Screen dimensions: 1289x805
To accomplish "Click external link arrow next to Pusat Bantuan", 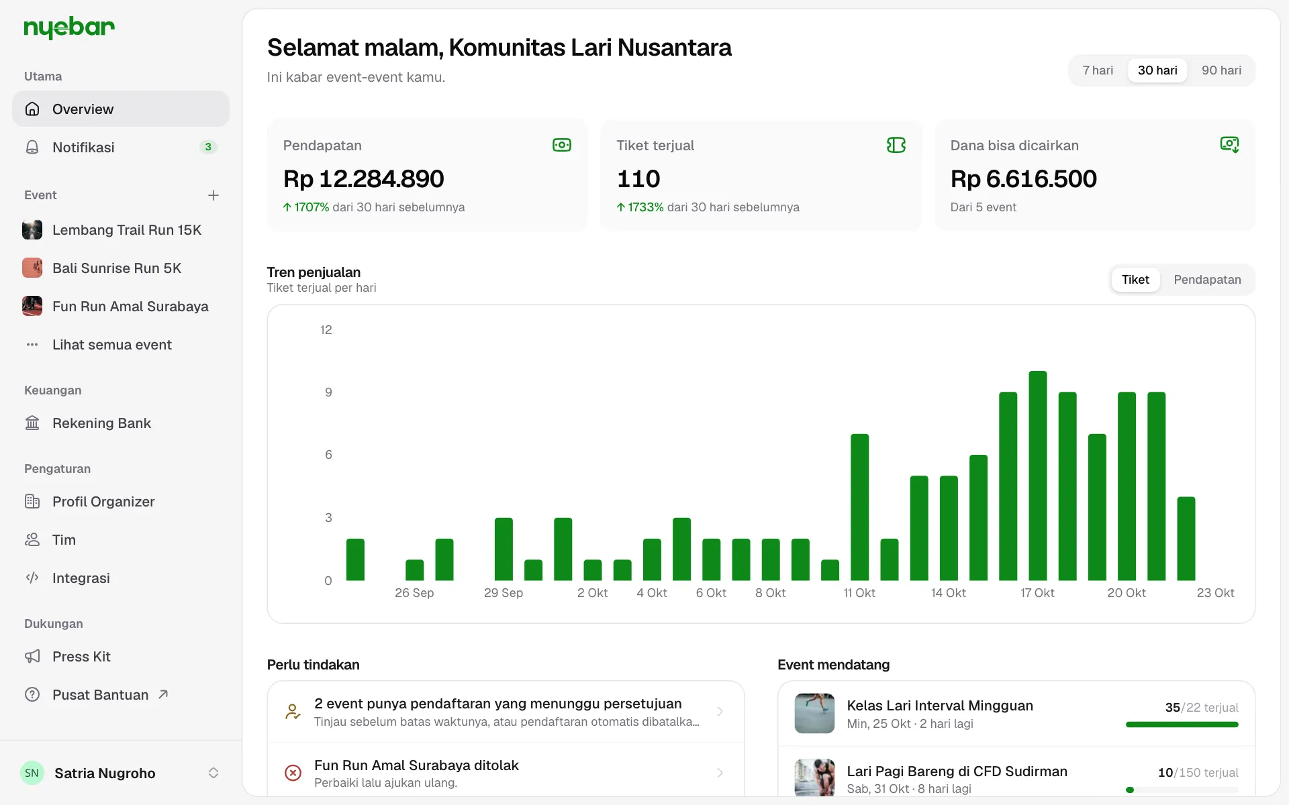I will click(163, 694).
